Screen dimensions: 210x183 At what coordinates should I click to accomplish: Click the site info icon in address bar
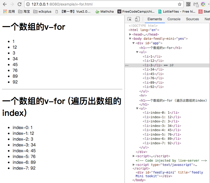click(x=28, y=4)
